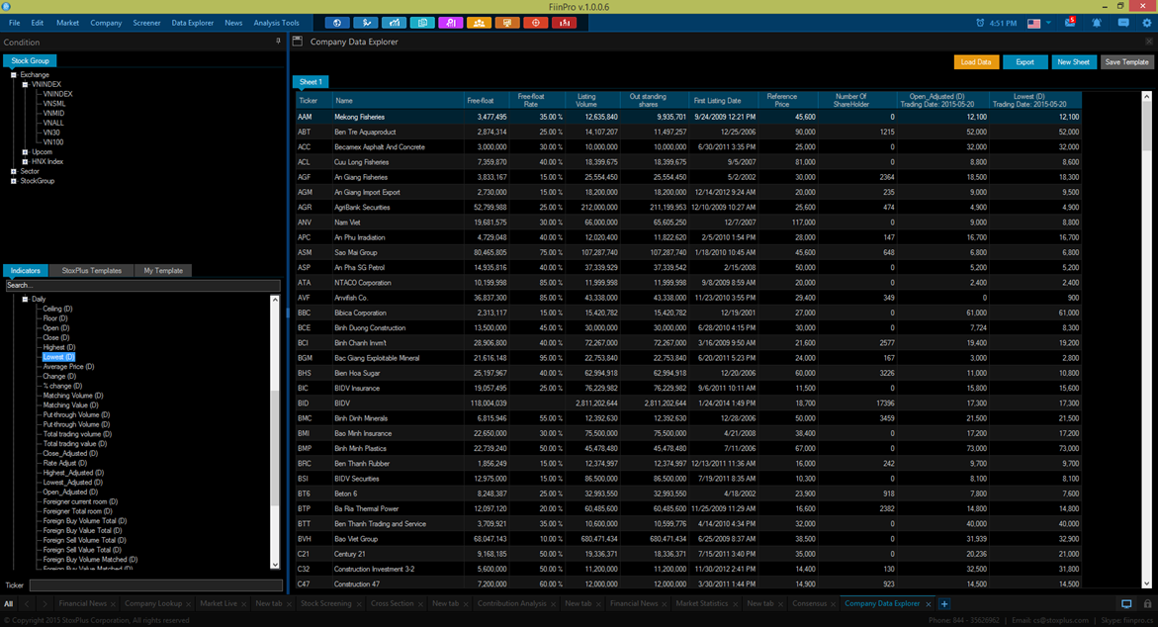Click the magenta toolbar icon

tap(451, 23)
